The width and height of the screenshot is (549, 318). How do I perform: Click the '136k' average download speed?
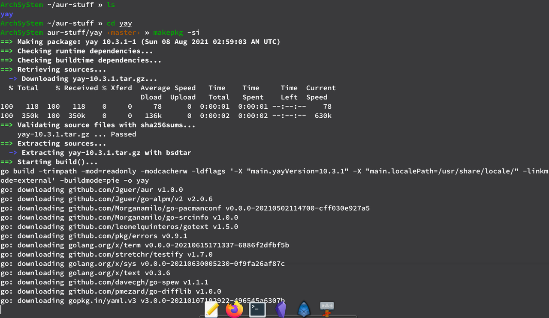[x=153, y=116]
